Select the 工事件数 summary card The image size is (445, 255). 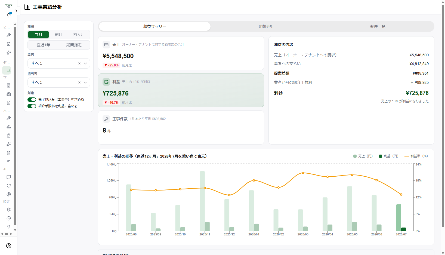[x=181, y=127]
